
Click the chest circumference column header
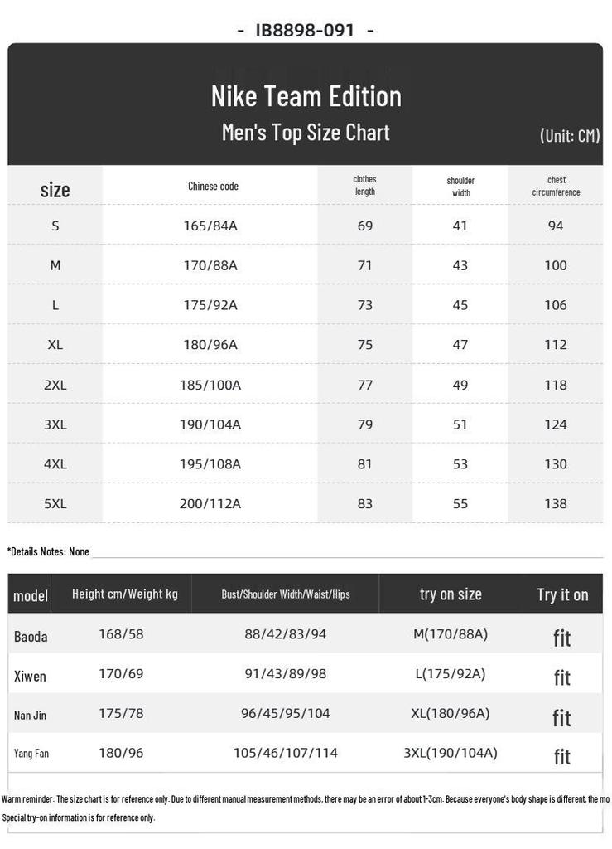coord(556,186)
